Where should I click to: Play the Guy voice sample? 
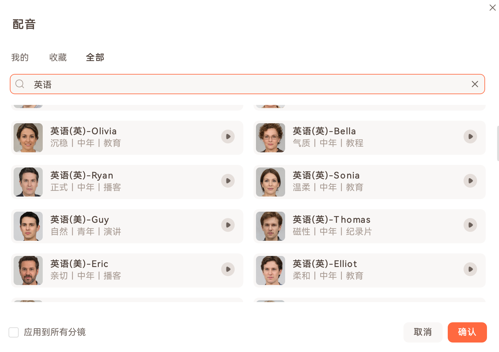(x=228, y=225)
